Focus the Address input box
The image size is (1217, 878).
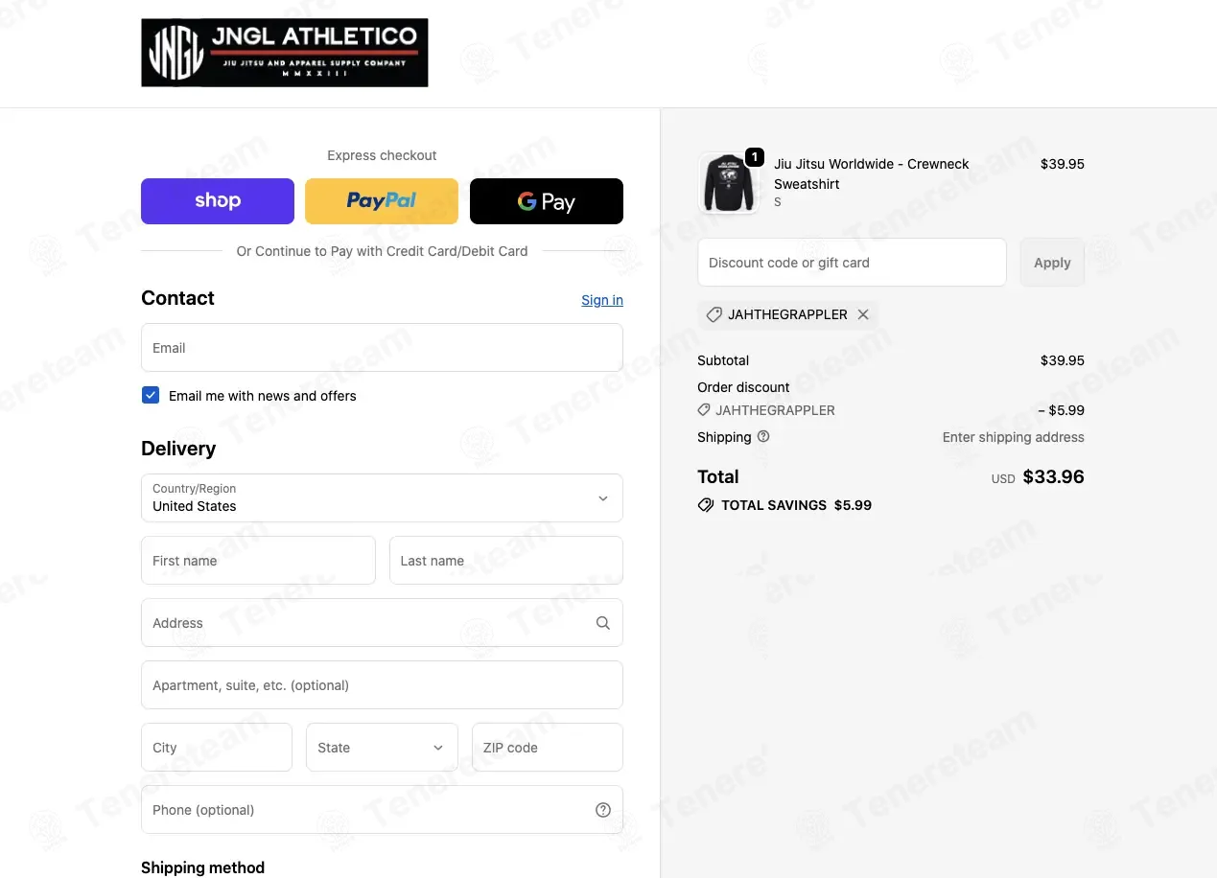tap(382, 622)
